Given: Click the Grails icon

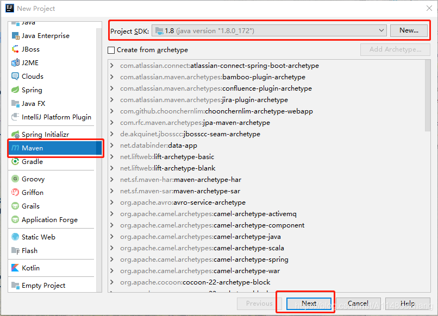Looking at the screenshot, I should point(15,206).
